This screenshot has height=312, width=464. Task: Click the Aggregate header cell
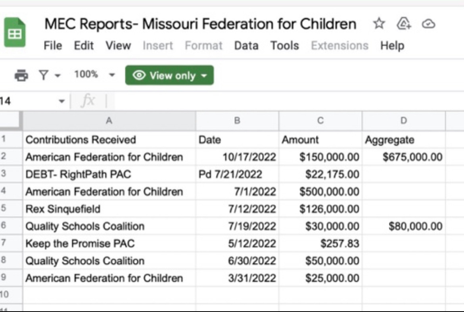404,140
